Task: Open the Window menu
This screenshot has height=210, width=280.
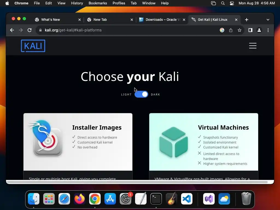Action: pyautogui.click(x=149, y=3)
